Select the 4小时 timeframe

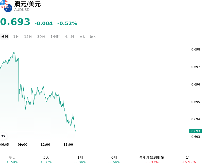tap(70, 37)
